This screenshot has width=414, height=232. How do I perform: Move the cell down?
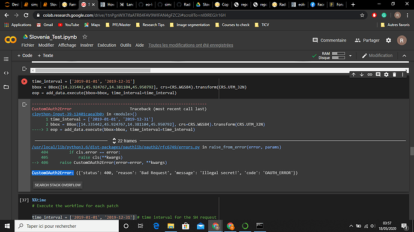pos(361,75)
